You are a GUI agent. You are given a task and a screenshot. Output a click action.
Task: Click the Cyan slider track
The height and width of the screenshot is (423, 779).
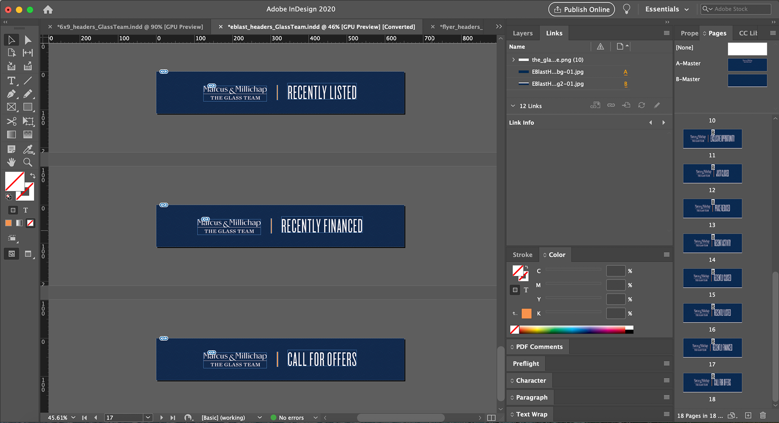[x=573, y=269]
